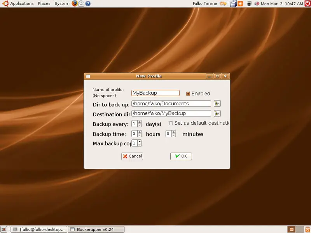Check Set as default destination
Screen dimensions: 311x233
click(171, 123)
